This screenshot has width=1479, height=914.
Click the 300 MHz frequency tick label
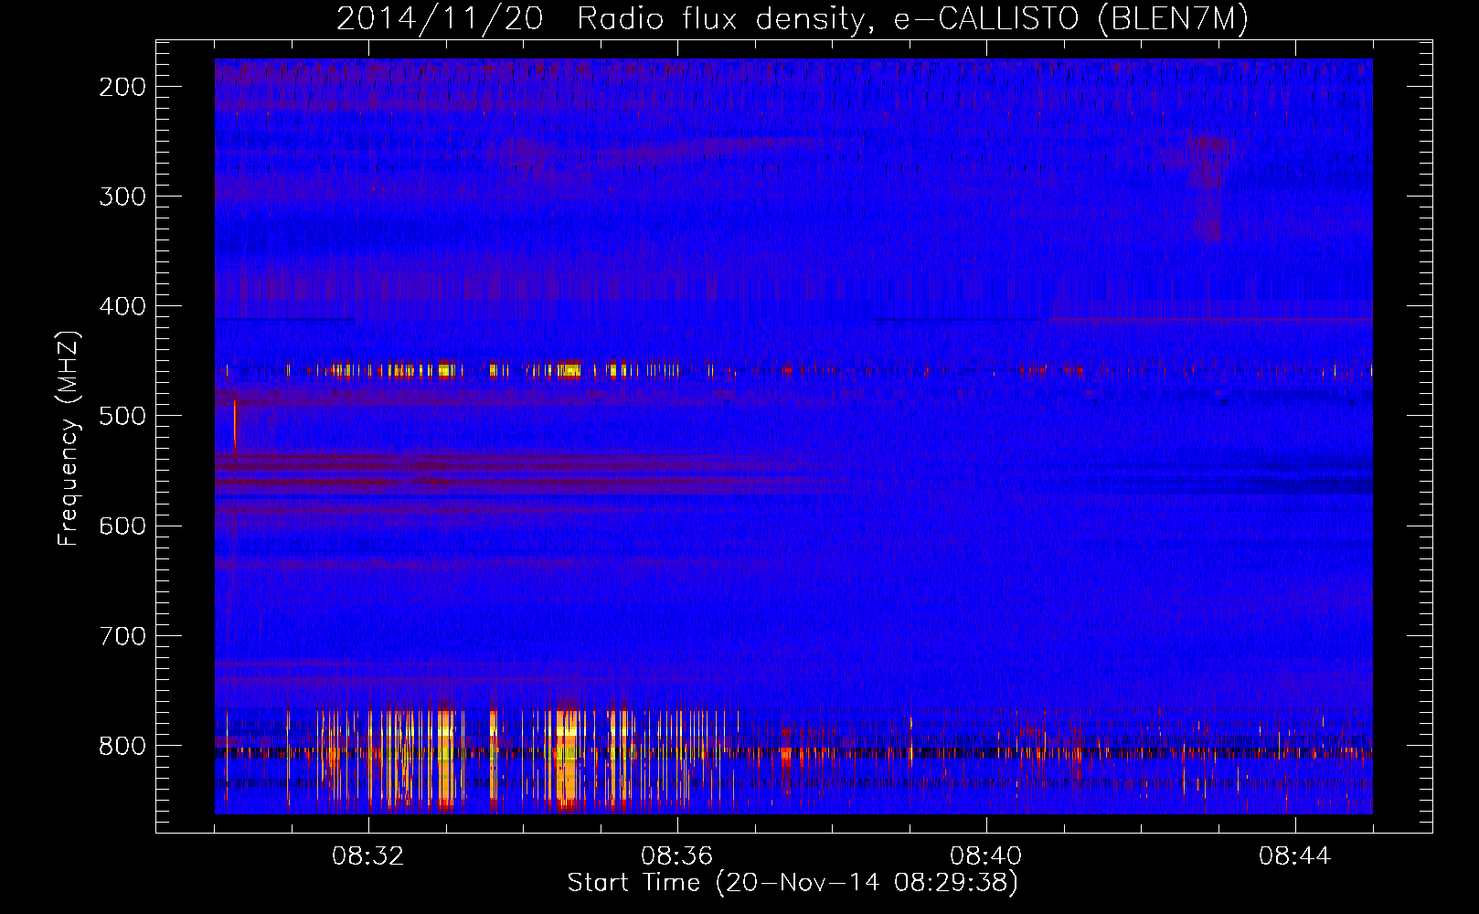click(x=122, y=197)
